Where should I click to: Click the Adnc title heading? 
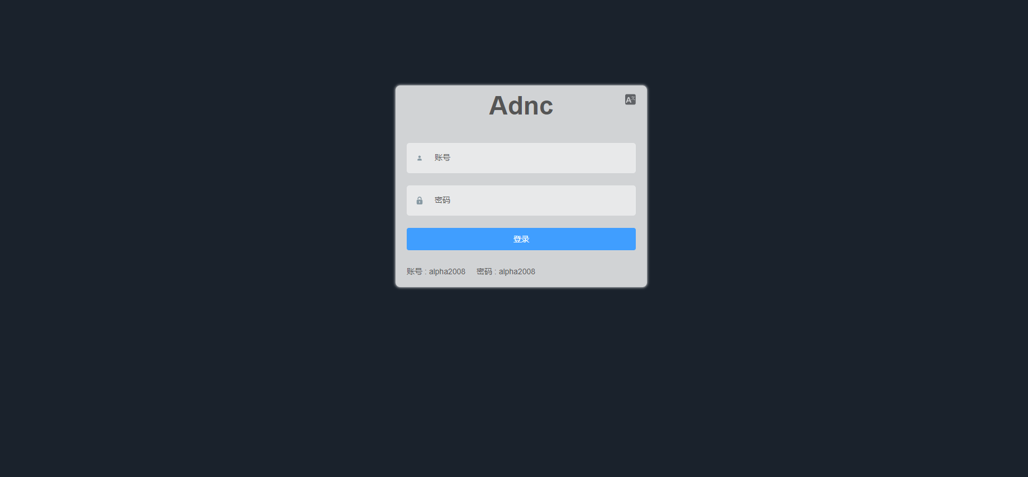pyautogui.click(x=521, y=106)
